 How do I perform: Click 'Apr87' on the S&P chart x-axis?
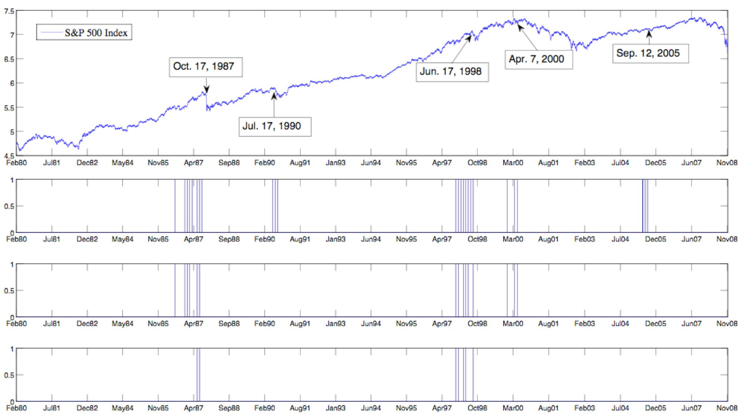194,163
